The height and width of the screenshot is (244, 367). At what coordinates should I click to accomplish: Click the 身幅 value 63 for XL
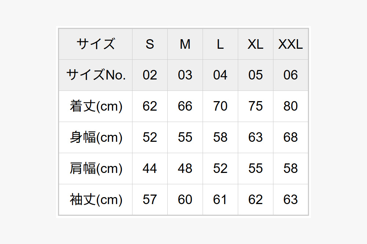pos(255,137)
